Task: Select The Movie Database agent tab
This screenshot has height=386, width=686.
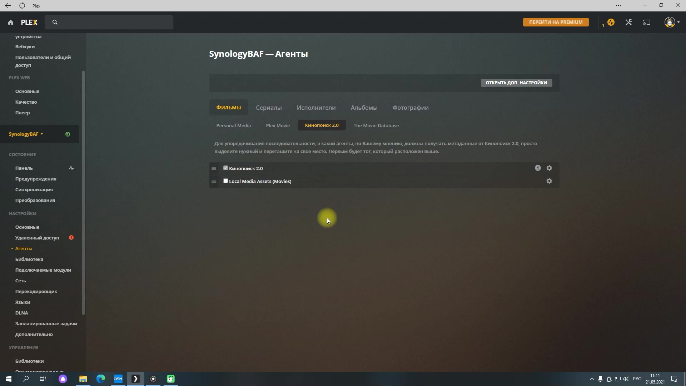Action: (376, 125)
